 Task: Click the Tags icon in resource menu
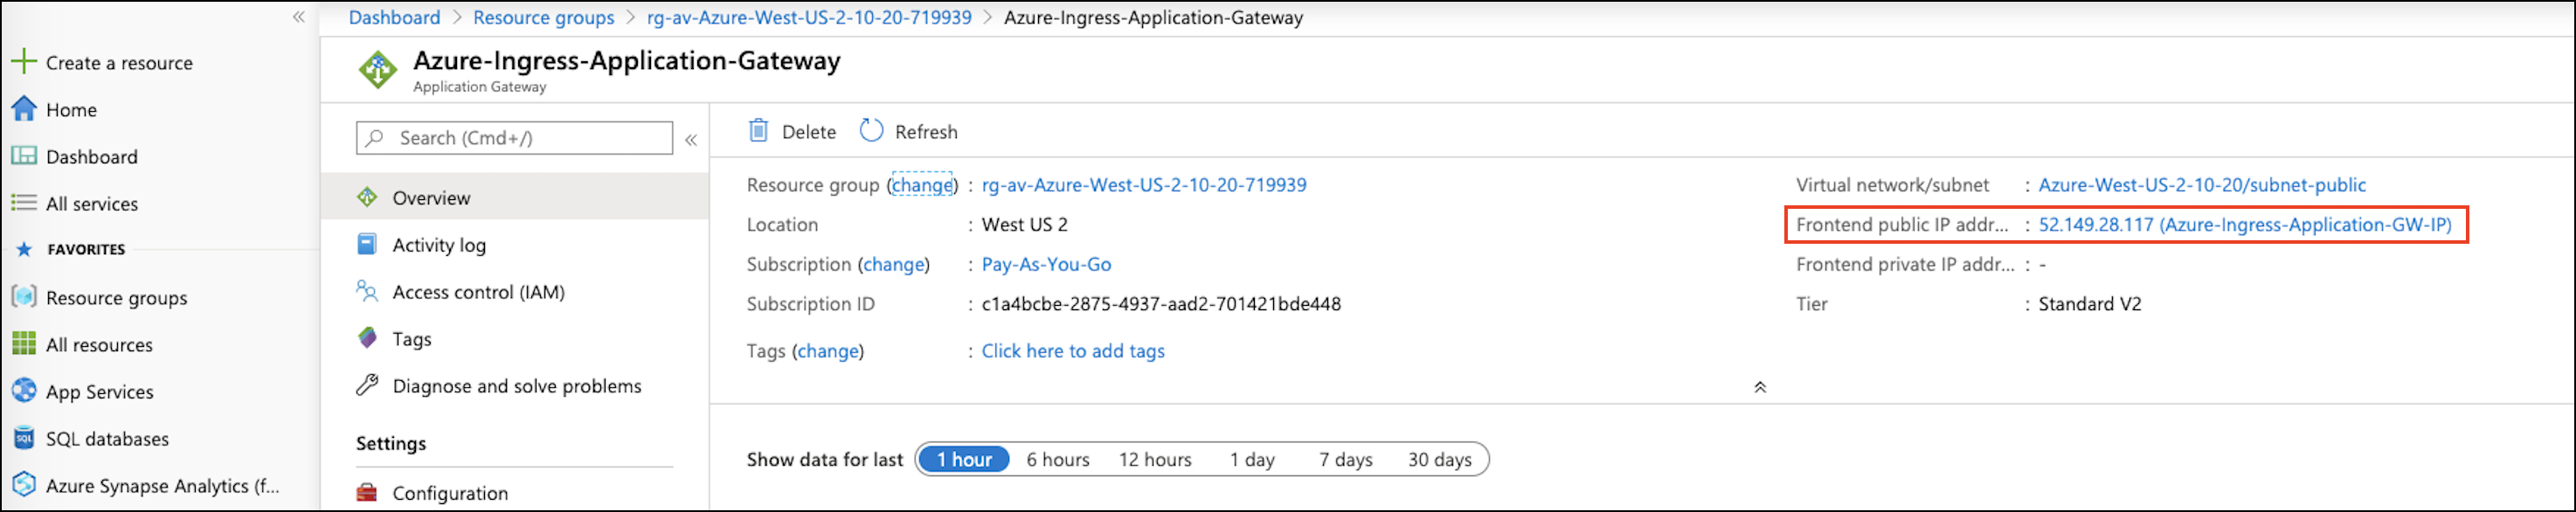pyautogui.click(x=367, y=338)
